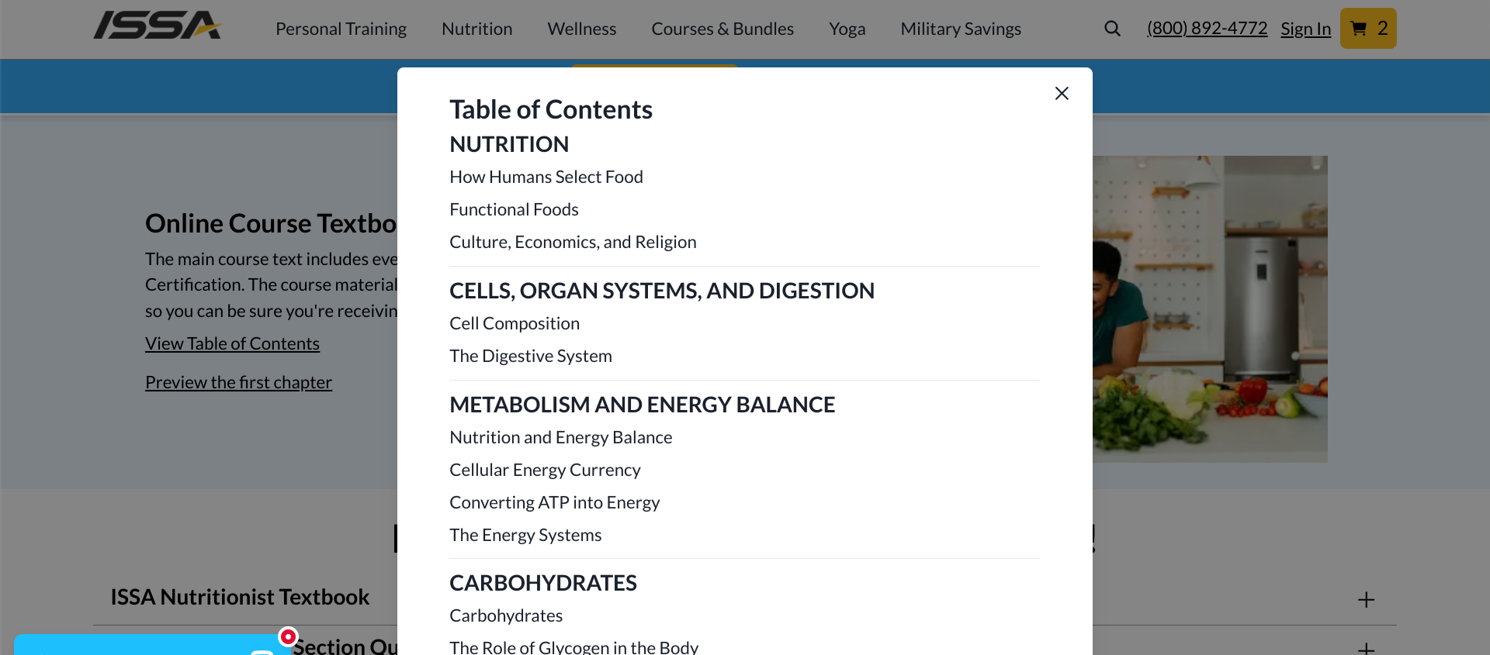Click the View Table of Contents link
1490x655 pixels.
coord(232,343)
